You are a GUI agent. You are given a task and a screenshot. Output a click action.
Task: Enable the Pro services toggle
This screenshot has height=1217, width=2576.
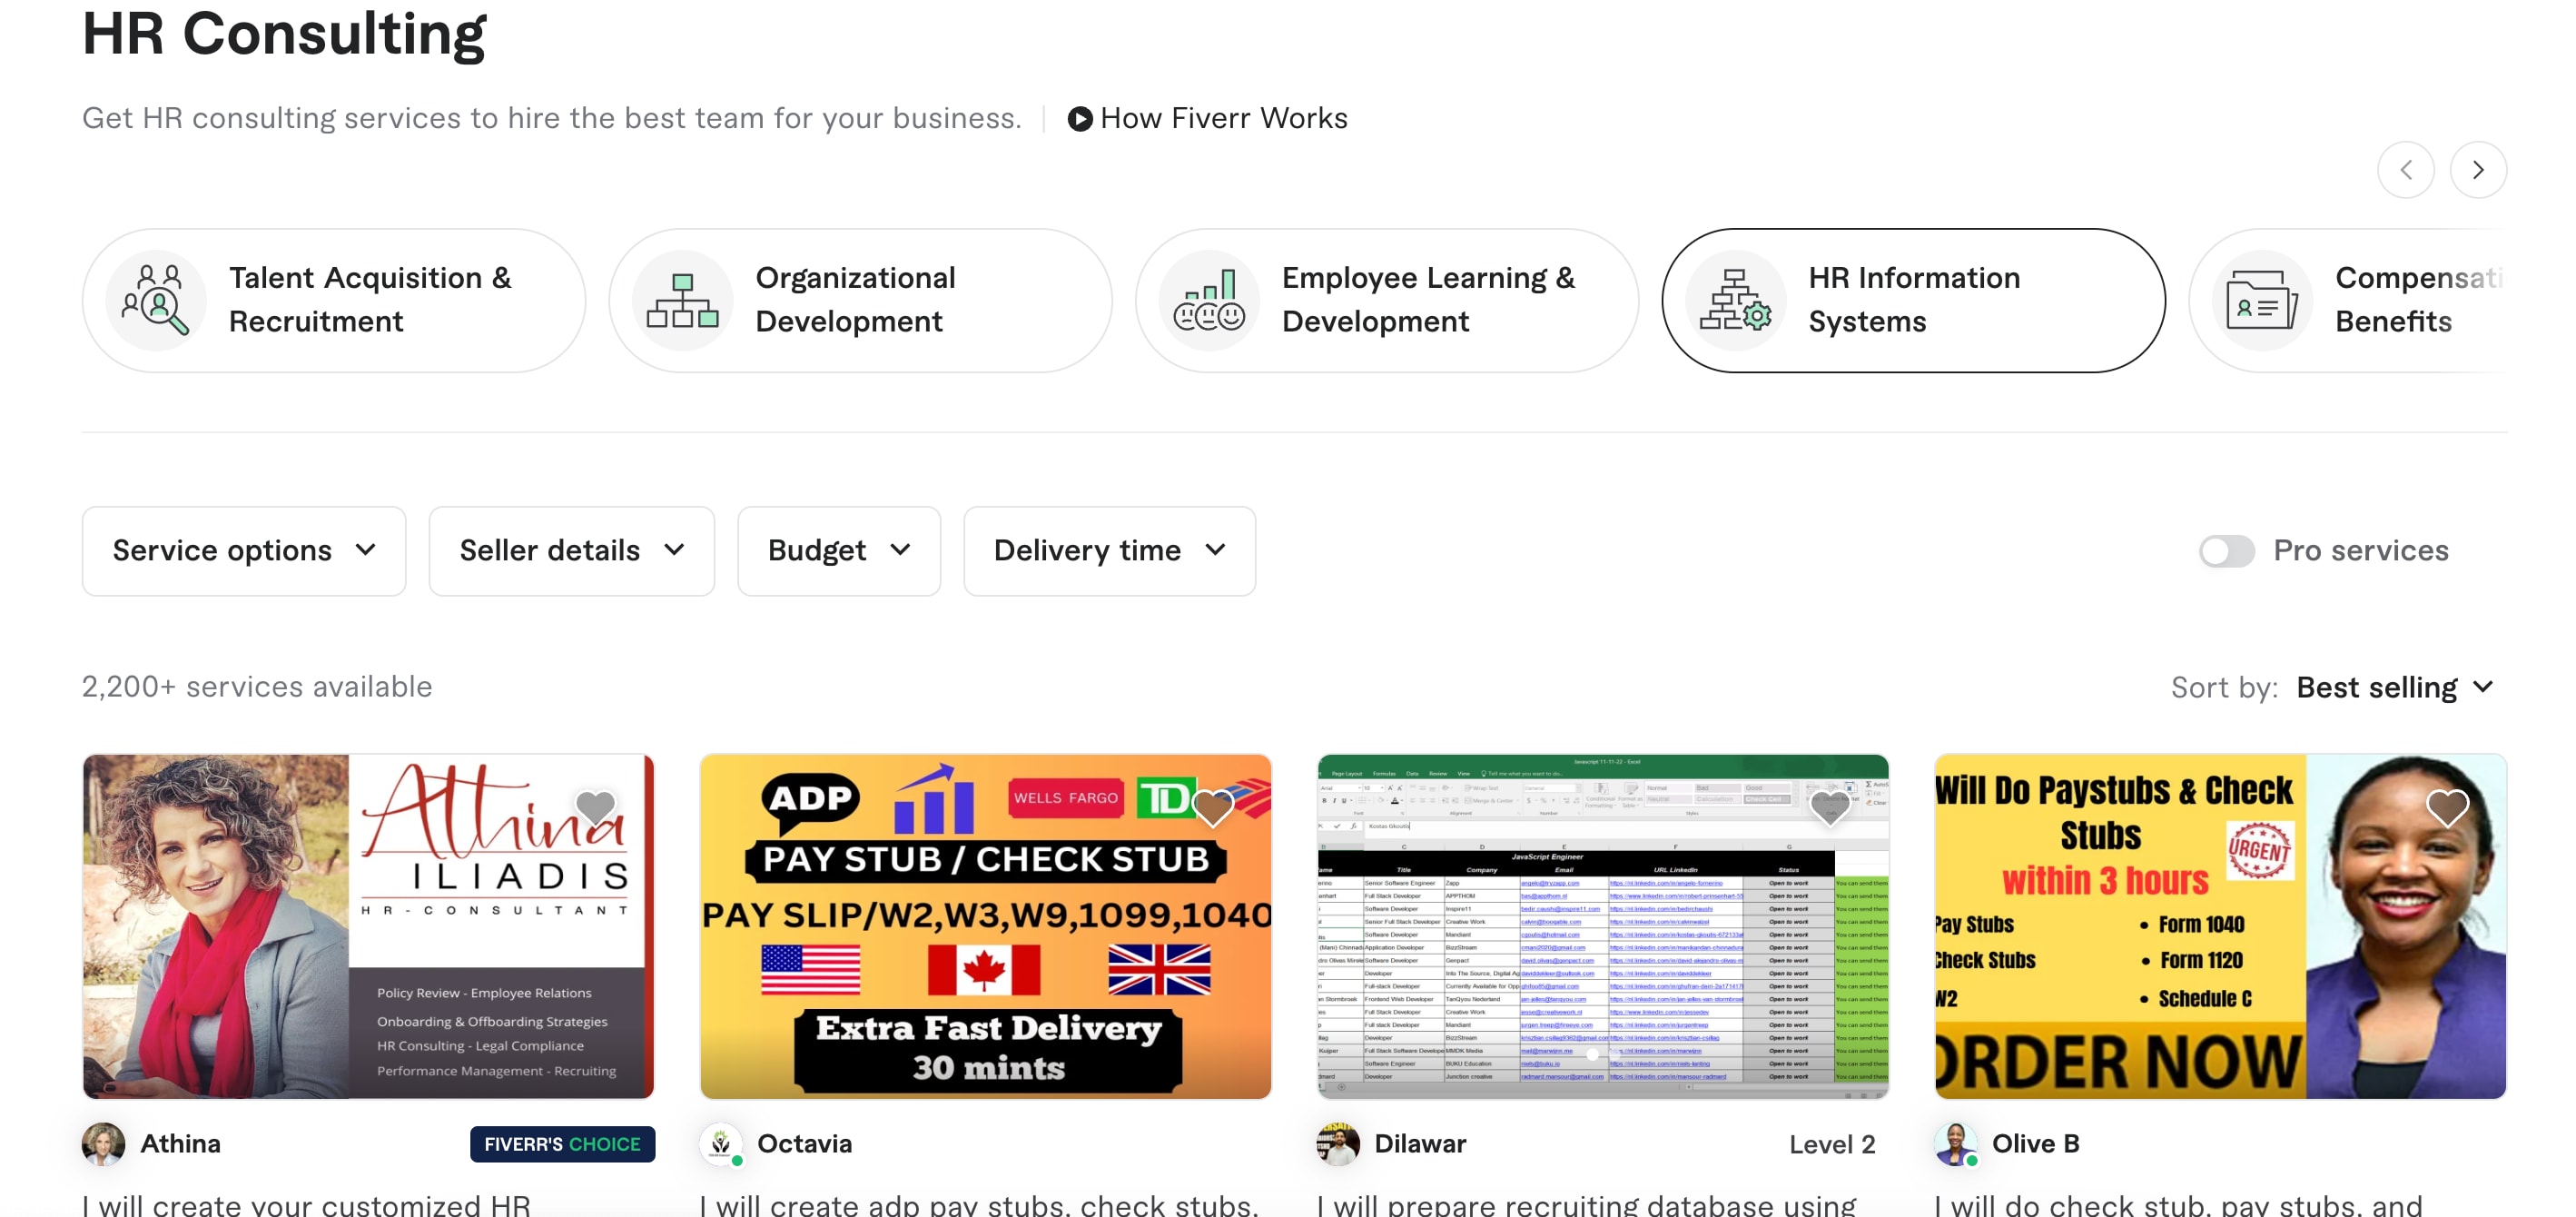point(2226,551)
